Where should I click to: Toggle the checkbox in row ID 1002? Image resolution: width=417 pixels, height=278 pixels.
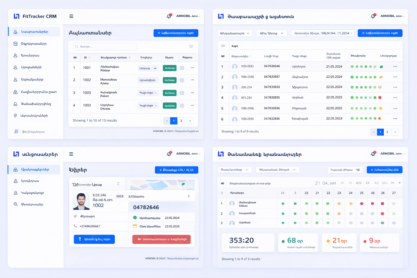point(182,80)
